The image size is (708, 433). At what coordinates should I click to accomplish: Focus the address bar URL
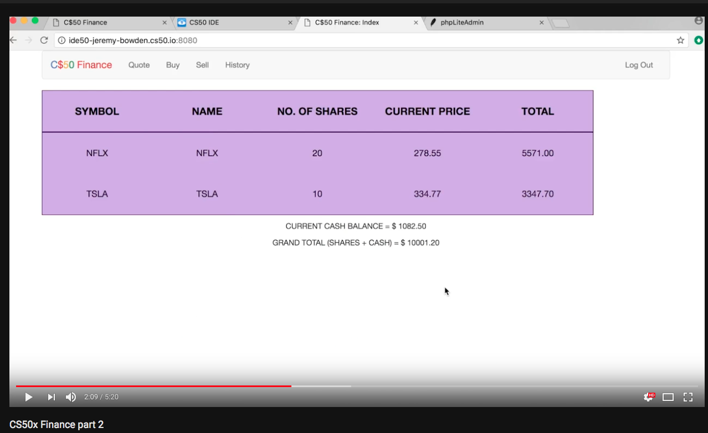click(132, 40)
